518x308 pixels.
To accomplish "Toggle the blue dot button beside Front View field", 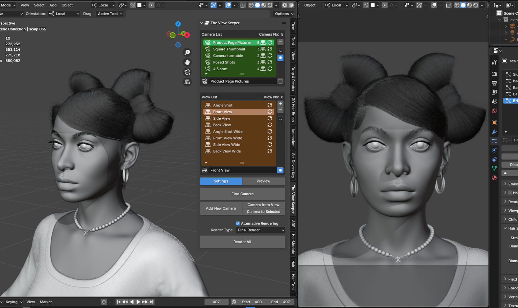I will [x=280, y=170].
